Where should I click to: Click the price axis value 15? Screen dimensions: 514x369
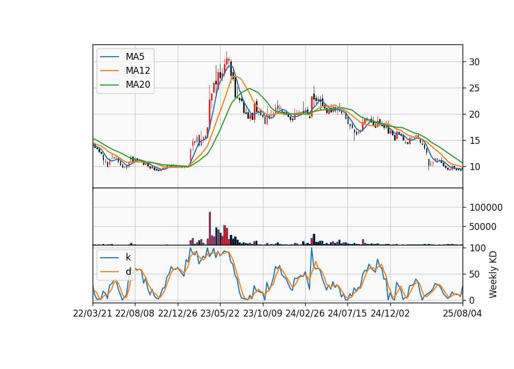click(x=474, y=141)
